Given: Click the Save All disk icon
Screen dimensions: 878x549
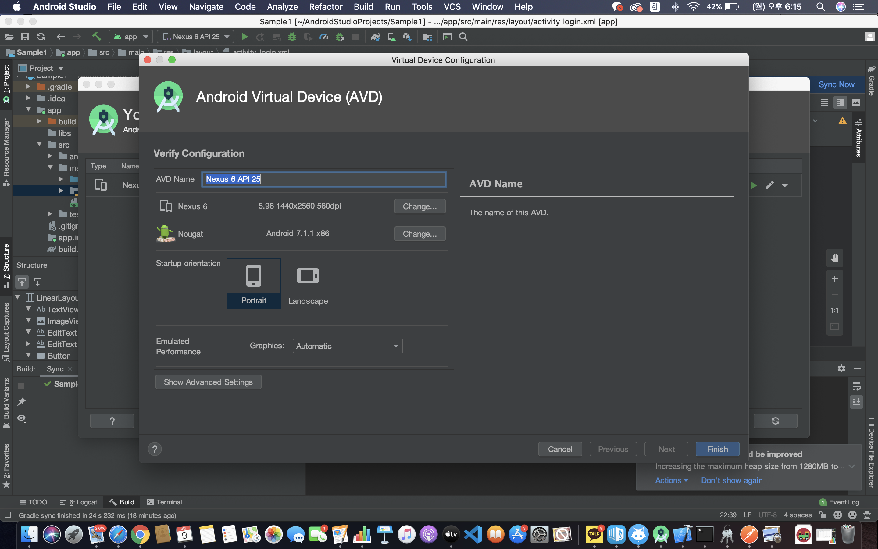Looking at the screenshot, I should click(25, 37).
